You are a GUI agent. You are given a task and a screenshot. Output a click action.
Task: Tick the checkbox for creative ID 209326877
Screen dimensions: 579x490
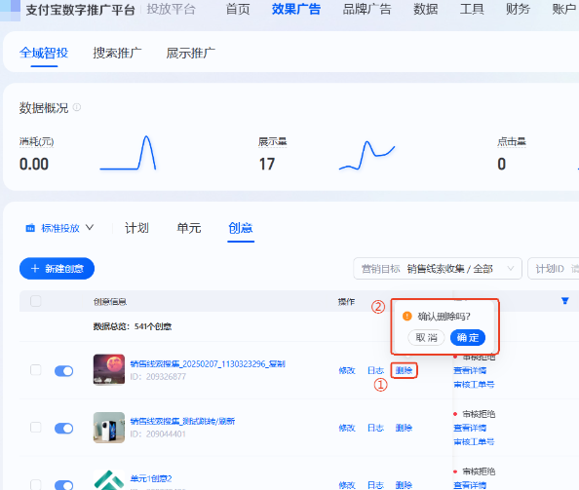[x=35, y=370]
